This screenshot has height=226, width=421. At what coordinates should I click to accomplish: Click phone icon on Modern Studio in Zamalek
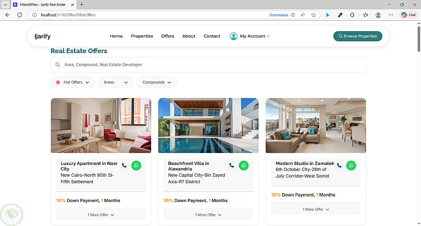(339, 165)
